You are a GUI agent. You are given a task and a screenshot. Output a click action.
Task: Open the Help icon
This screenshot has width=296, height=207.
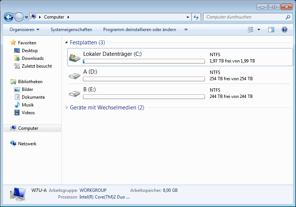click(284, 30)
